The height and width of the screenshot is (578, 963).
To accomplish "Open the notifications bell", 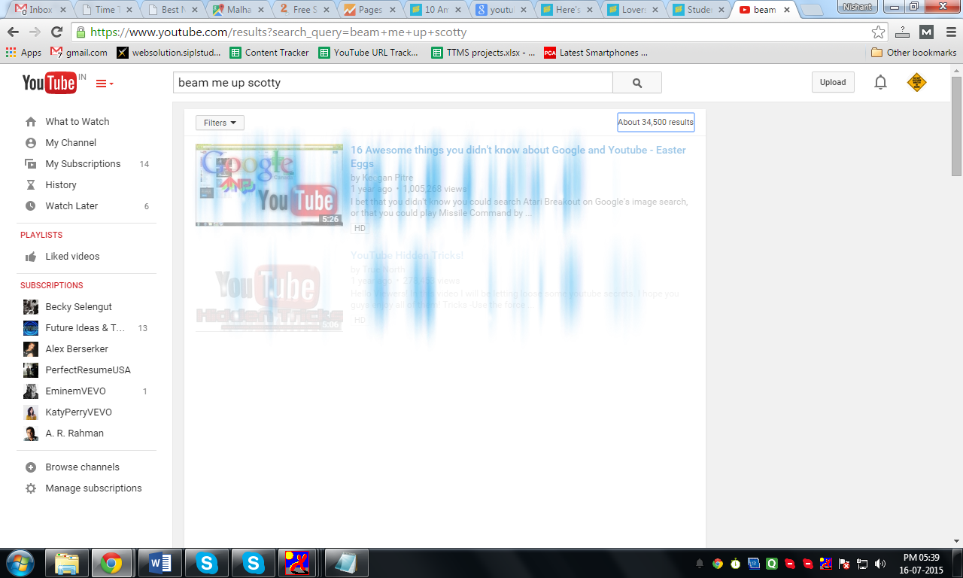I will [x=880, y=83].
